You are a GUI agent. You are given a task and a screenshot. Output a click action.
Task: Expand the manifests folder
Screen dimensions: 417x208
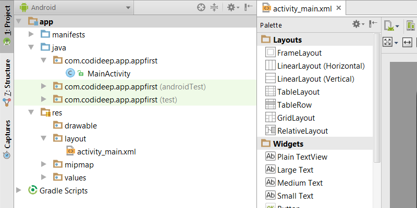pos(31,35)
